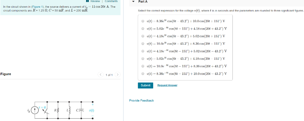Select the option starting 8.36e^6t cos(8t − 43.2°)
The height and width of the screenshot is (121, 304).
click(x=143, y=21)
